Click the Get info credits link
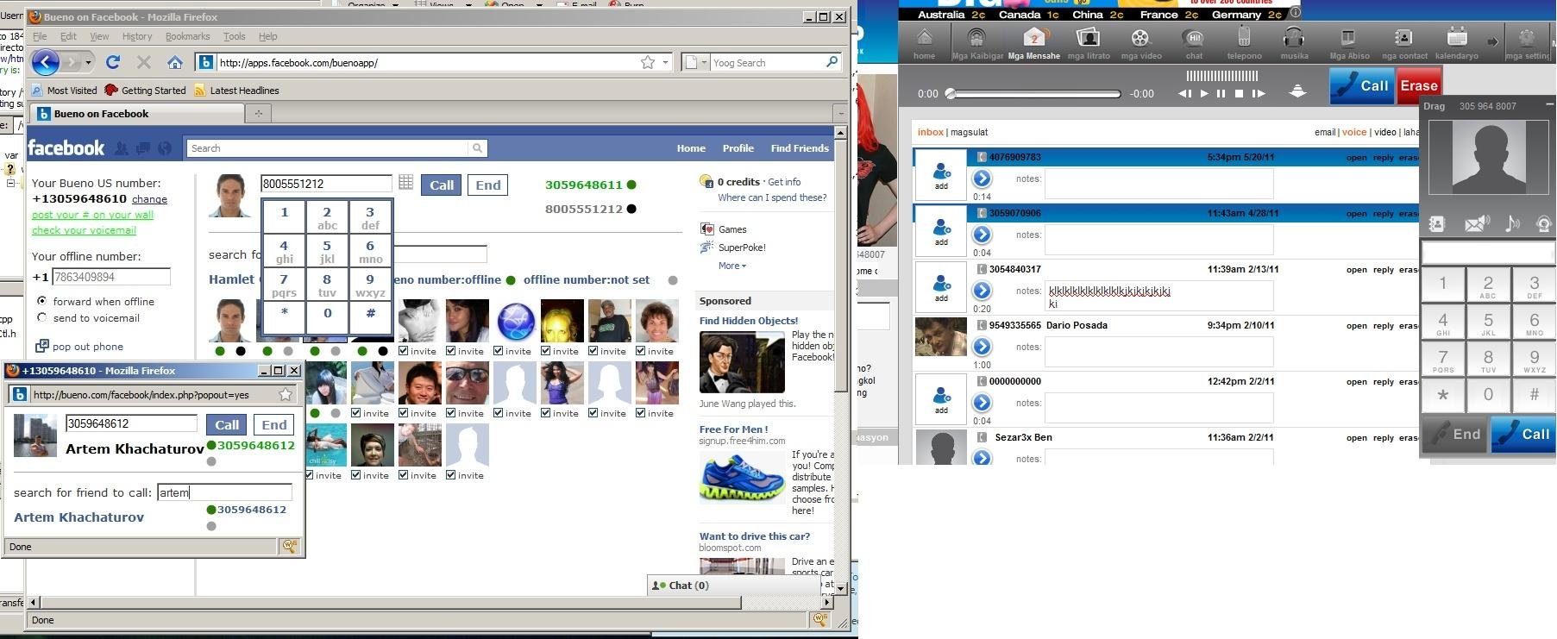This screenshot has height=639, width=1557. [784, 182]
